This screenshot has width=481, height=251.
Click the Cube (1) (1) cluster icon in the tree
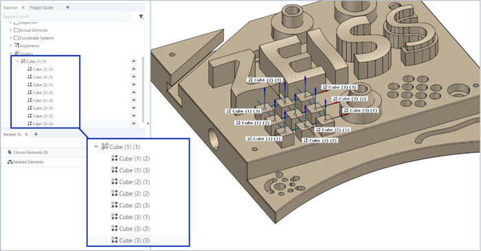tap(23, 61)
